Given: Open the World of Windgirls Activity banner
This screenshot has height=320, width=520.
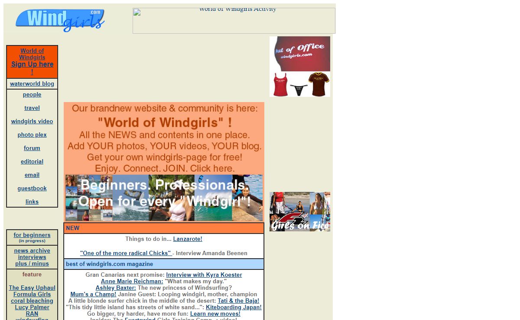Looking at the screenshot, I should click(234, 21).
